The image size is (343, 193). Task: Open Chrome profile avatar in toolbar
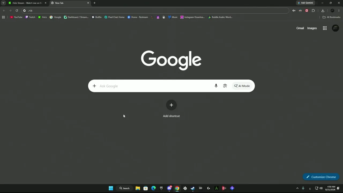[332, 10]
